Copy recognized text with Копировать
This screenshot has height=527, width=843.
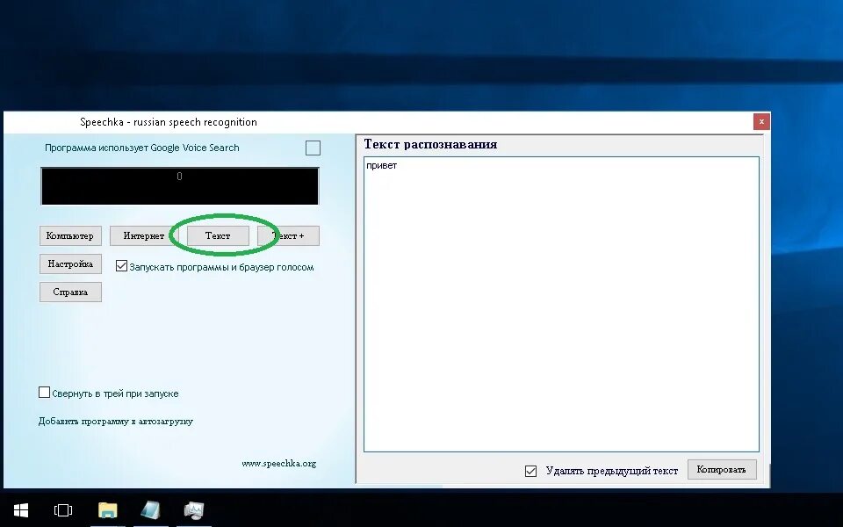click(x=722, y=469)
